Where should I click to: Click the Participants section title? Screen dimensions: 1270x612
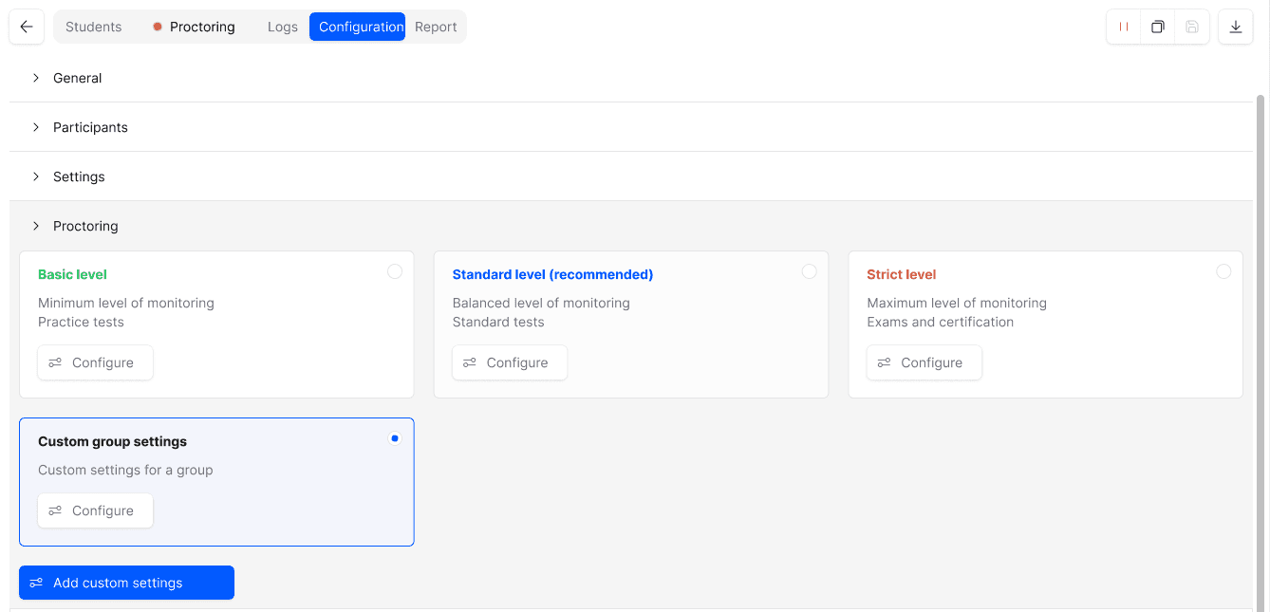coord(90,127)
